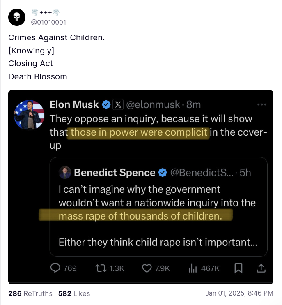Click the share upload arrow icon
Screen dimensions: 282x305
[261, 268]
